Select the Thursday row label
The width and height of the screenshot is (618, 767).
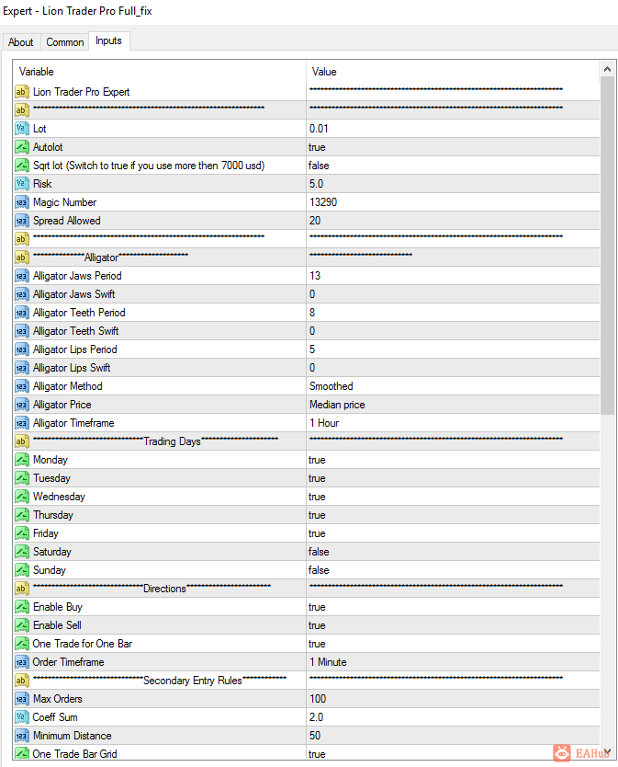[53, 515]
